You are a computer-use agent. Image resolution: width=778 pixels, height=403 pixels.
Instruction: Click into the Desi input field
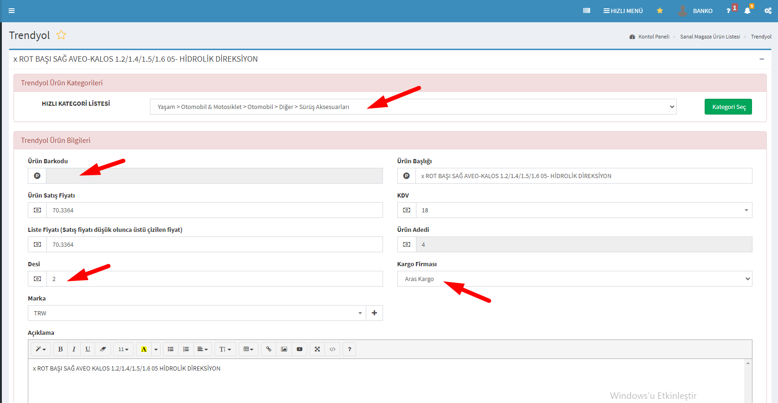coord(214,279)
